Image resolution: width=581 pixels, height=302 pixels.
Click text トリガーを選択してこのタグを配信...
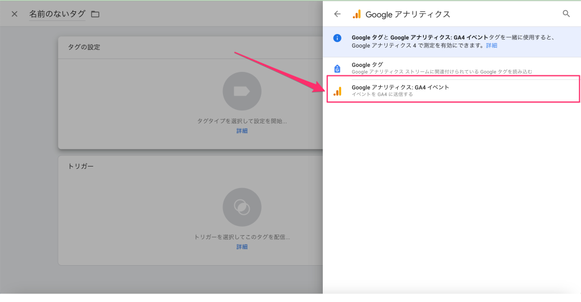242,237
